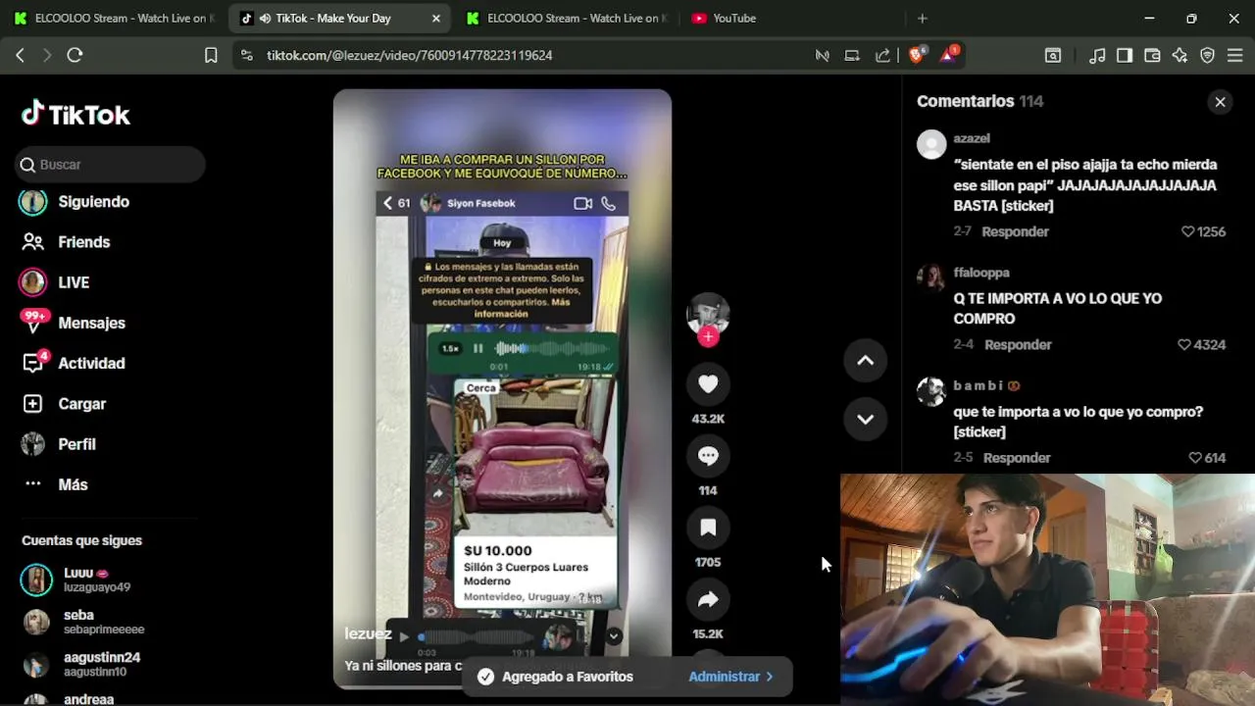Screen dimensions: 1255x706
Task: Toggle the browser sidebar panel
Action: (1125, 55)
